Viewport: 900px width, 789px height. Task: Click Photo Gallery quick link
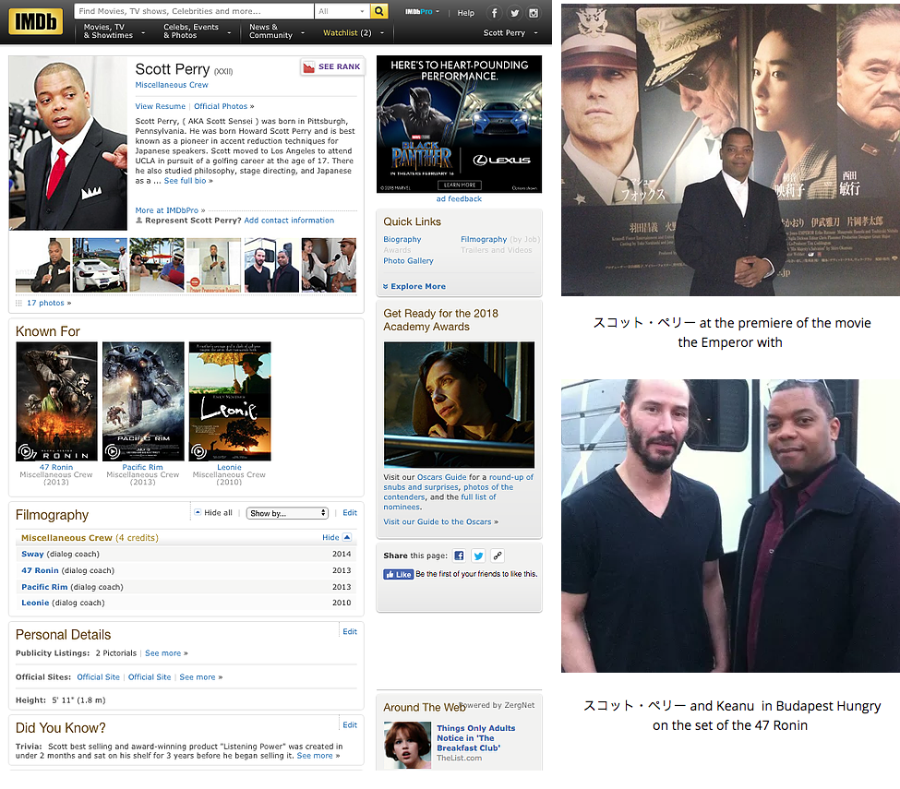(x=408, y=260)
